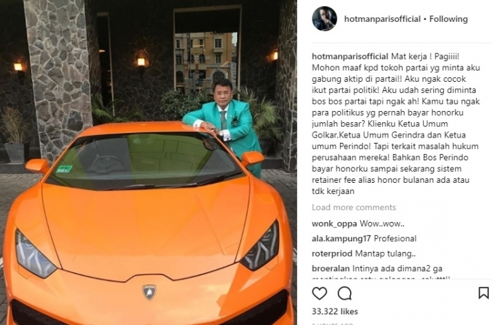495x325 pixels.
Task: Open the roterpriod commenter profile
Action: click(x=332, y=254)
